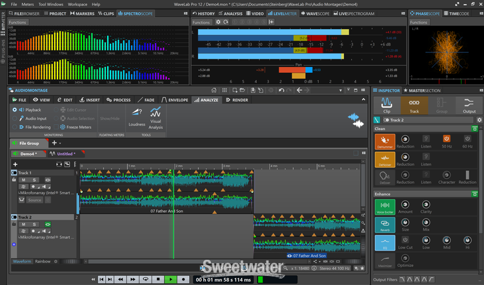The width and height of the screenshot is (484, 285).
Task: Click the Source button on Track 1
Action: pyautogui.click(x=35, y=200)
